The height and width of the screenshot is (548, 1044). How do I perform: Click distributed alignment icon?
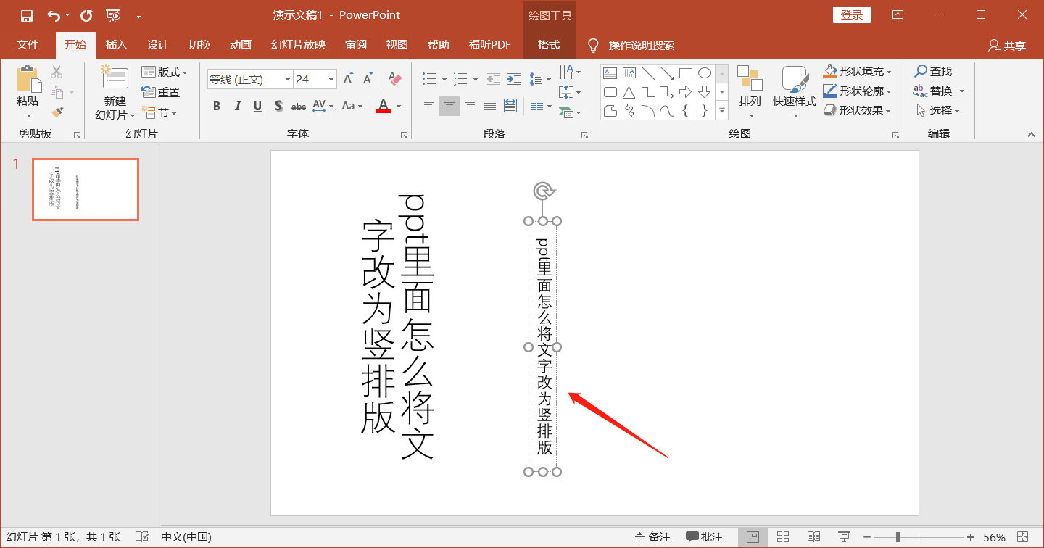click(x=510, y=106)
